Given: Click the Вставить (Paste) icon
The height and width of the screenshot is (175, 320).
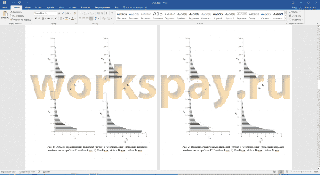Looking at the screenshot, I should [5, 14].
